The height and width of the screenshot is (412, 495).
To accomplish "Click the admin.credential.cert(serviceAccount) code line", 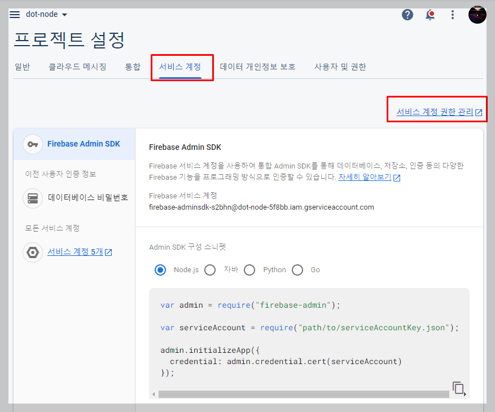I will tap(286, 362).
